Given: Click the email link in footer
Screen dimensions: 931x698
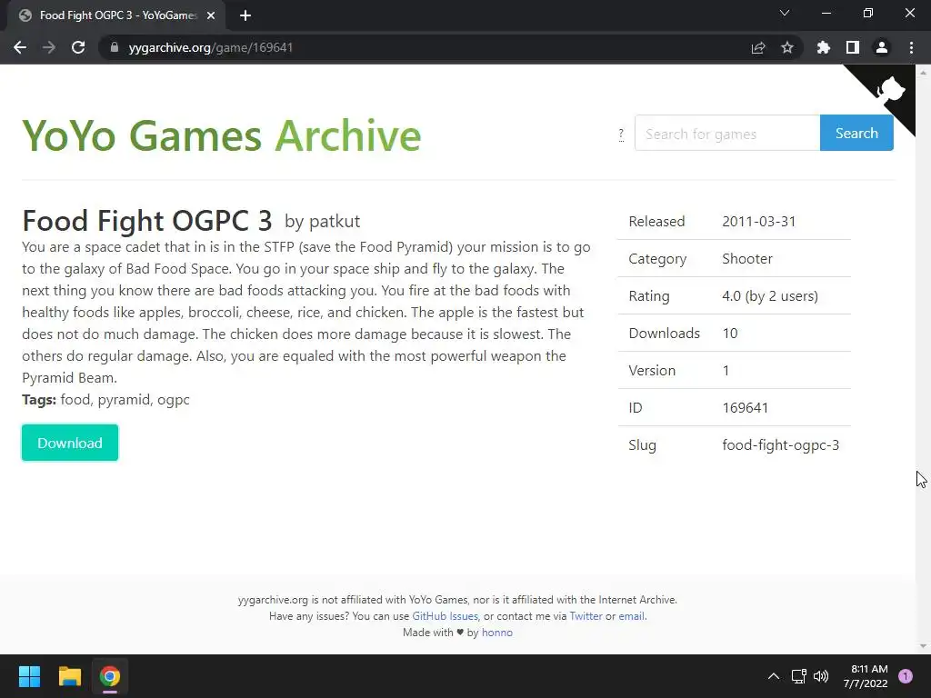Looking at the screenshot, I should pos(631,616).
